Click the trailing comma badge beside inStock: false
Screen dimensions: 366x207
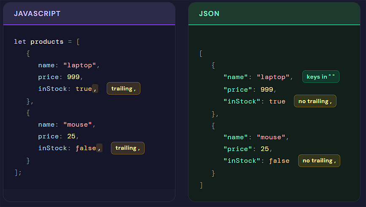click(128, 148)
